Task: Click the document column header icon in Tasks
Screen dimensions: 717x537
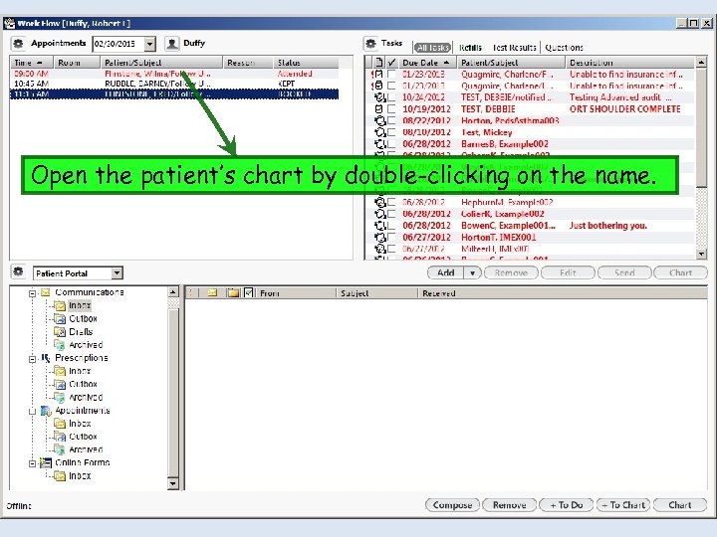Action: tap(378, 62)
